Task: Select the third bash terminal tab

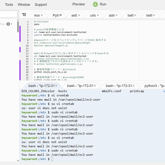Action: click(x=119, y=86)
